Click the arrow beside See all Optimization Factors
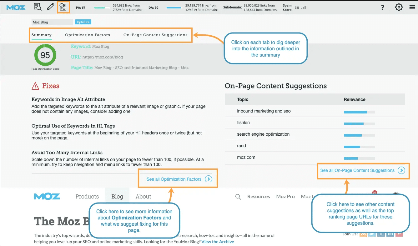The image size is (418, 246). 209,179
